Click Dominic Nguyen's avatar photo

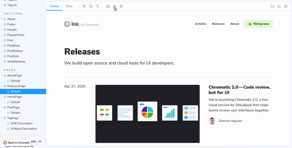[212, 121]
